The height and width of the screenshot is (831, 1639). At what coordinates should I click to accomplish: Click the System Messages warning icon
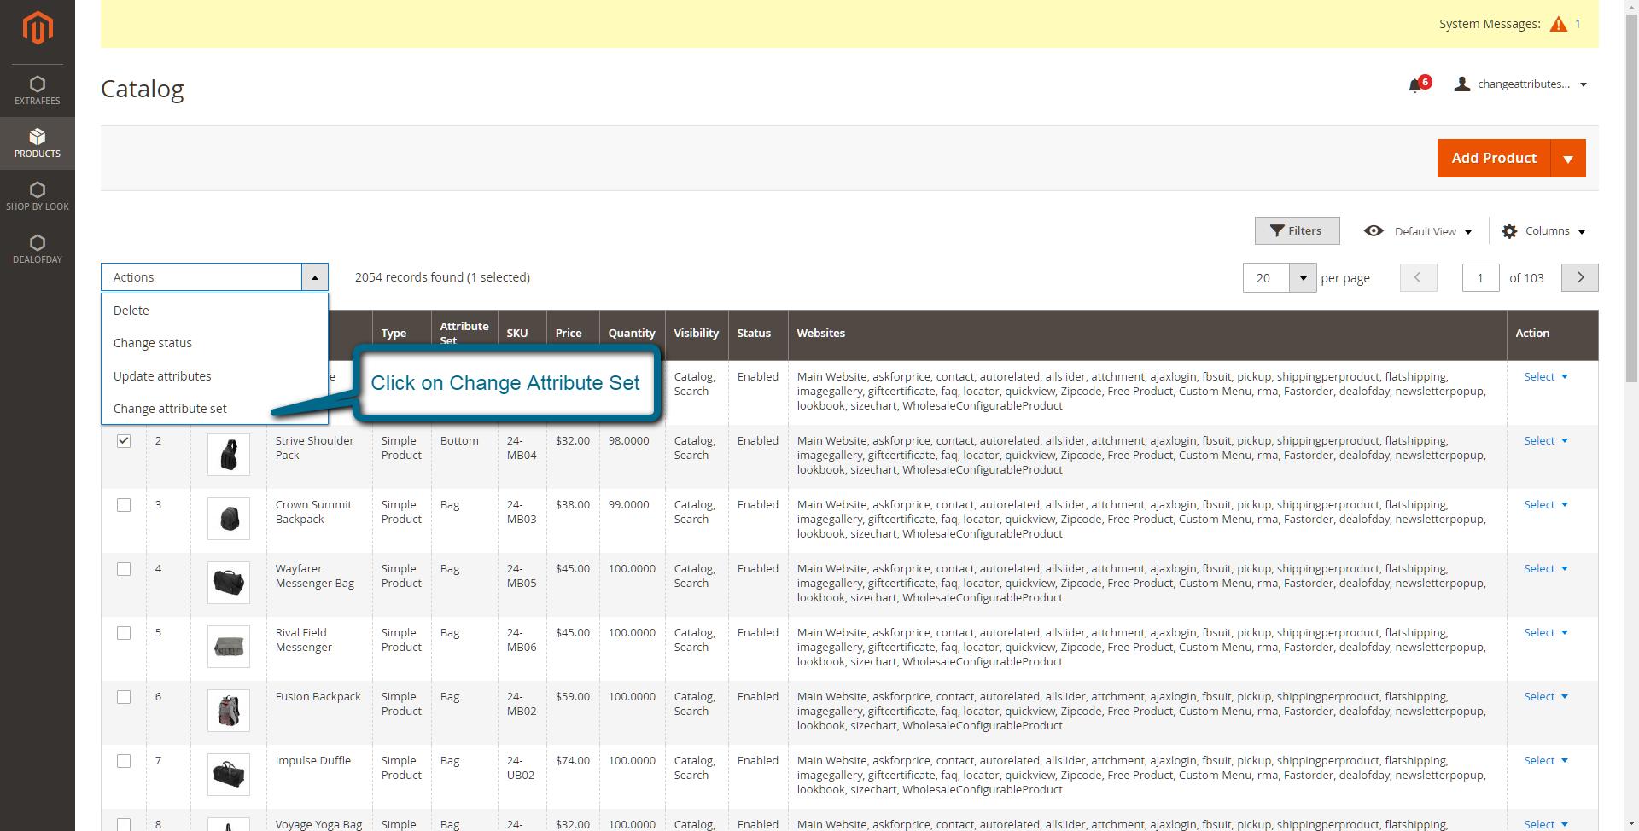tap(1559, 24)
